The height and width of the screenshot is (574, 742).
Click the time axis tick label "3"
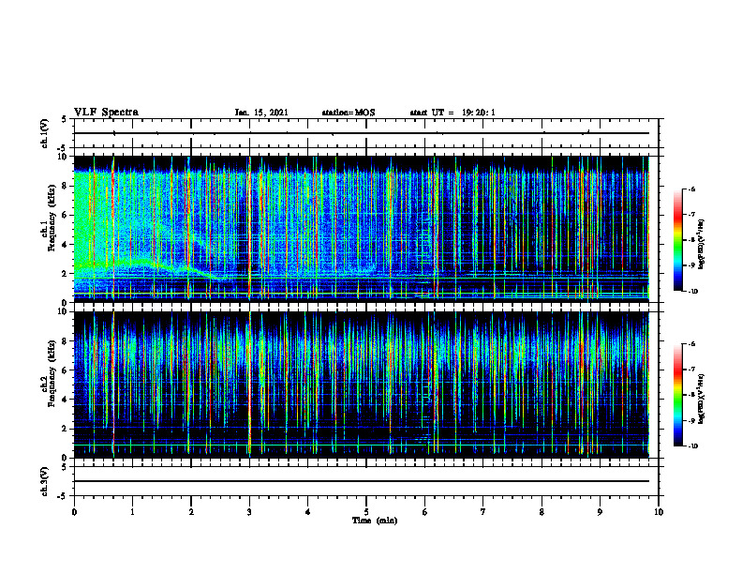tap(249, 512)
